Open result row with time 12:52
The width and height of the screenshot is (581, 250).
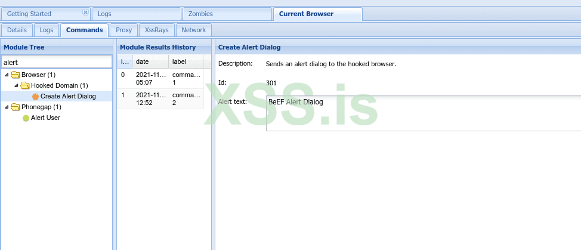pyautogui.click(x=160, y=99)
